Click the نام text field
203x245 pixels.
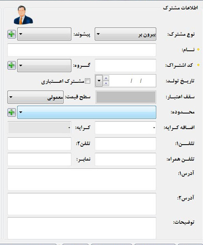point(82,50)
